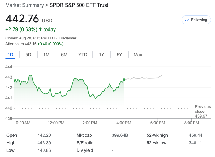Click the Market Summary breadcrumb

click(25, 5)
